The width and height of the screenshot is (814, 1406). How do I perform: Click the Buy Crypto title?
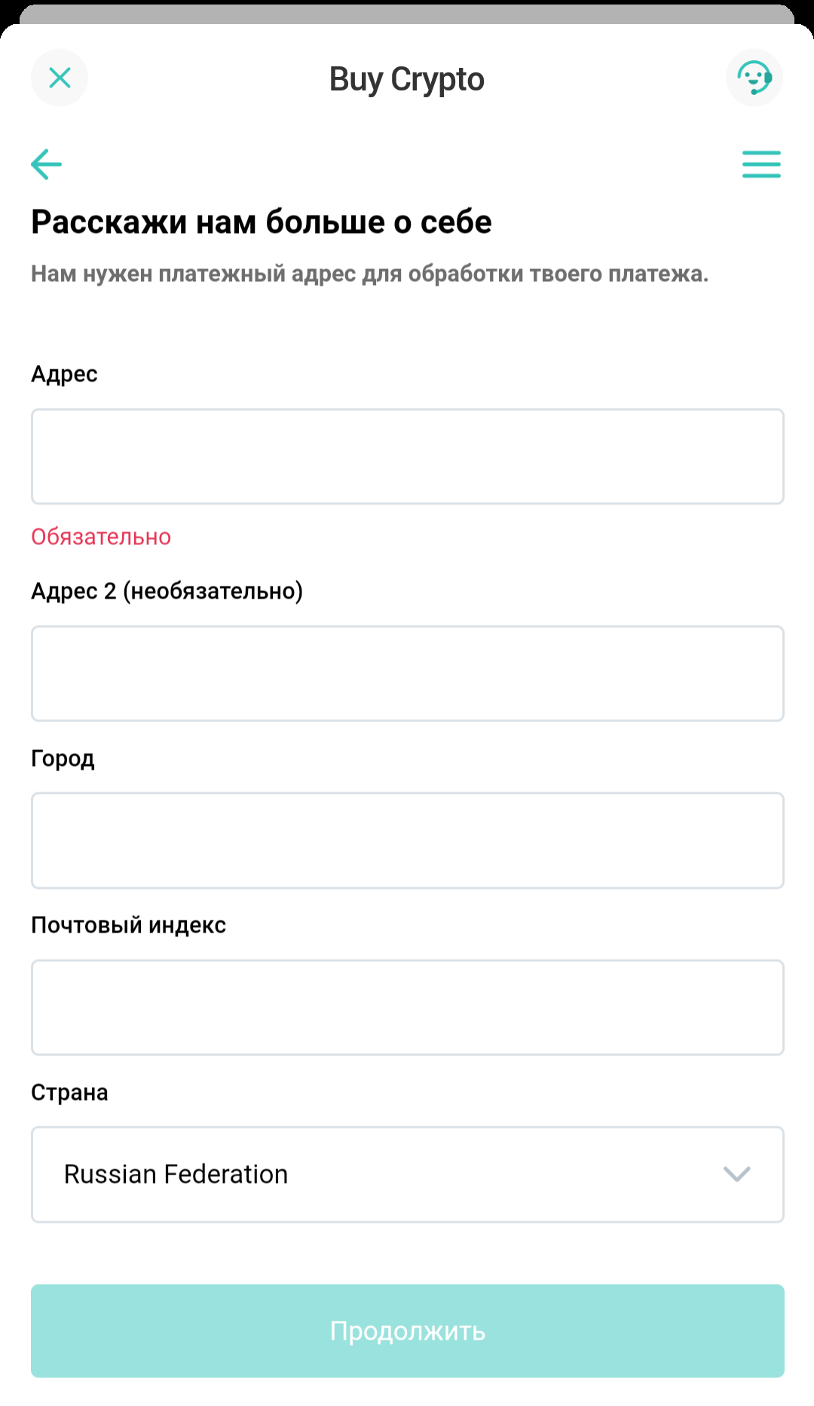click(x=407, y=80)
